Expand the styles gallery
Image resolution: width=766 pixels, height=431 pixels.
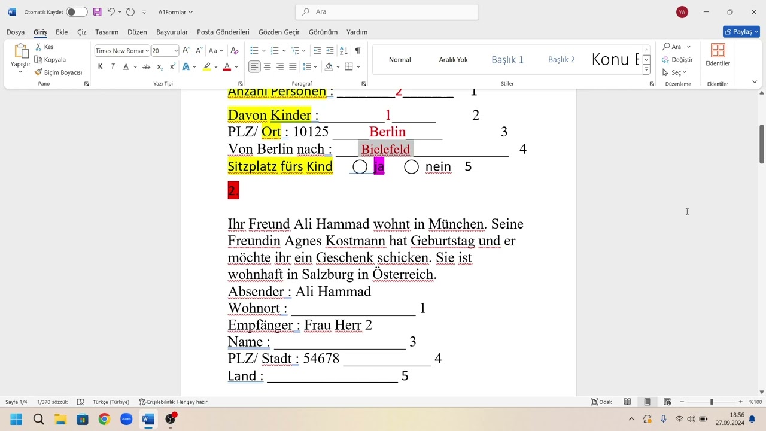(646, 70)
